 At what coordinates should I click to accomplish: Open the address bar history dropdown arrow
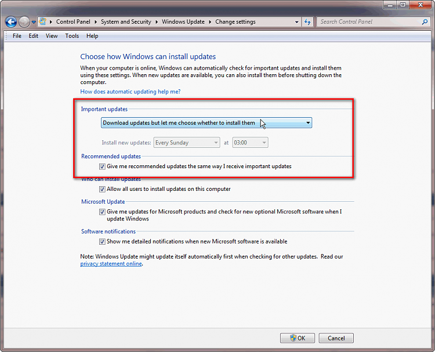coord(296,22)
